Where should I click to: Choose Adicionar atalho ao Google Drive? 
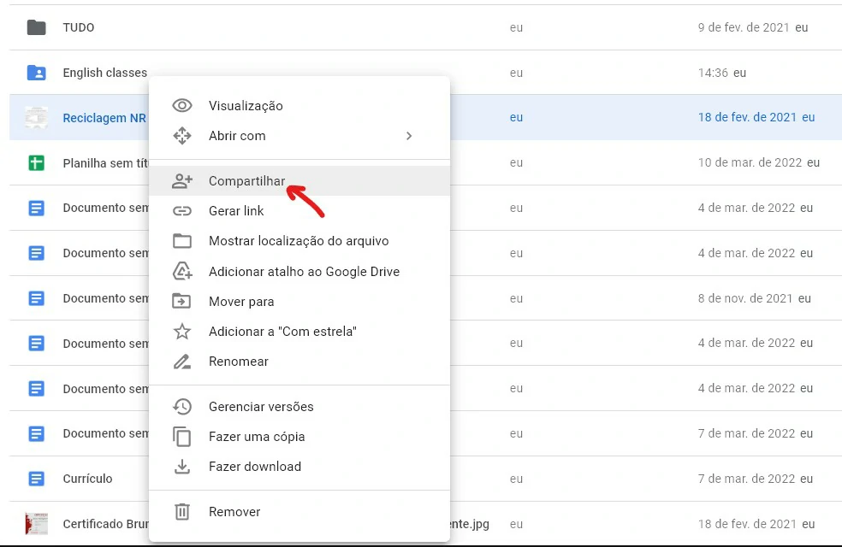[x=299, y=271]
